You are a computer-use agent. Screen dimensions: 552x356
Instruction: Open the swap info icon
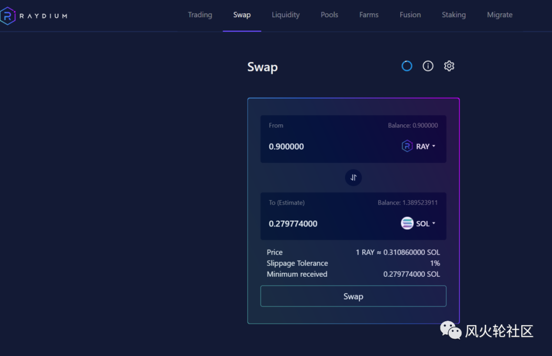tap(428, 66)
